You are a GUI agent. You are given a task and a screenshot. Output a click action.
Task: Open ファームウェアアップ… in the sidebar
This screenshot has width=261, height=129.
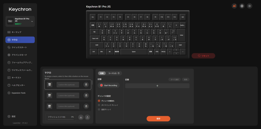[x=20, y=62]
